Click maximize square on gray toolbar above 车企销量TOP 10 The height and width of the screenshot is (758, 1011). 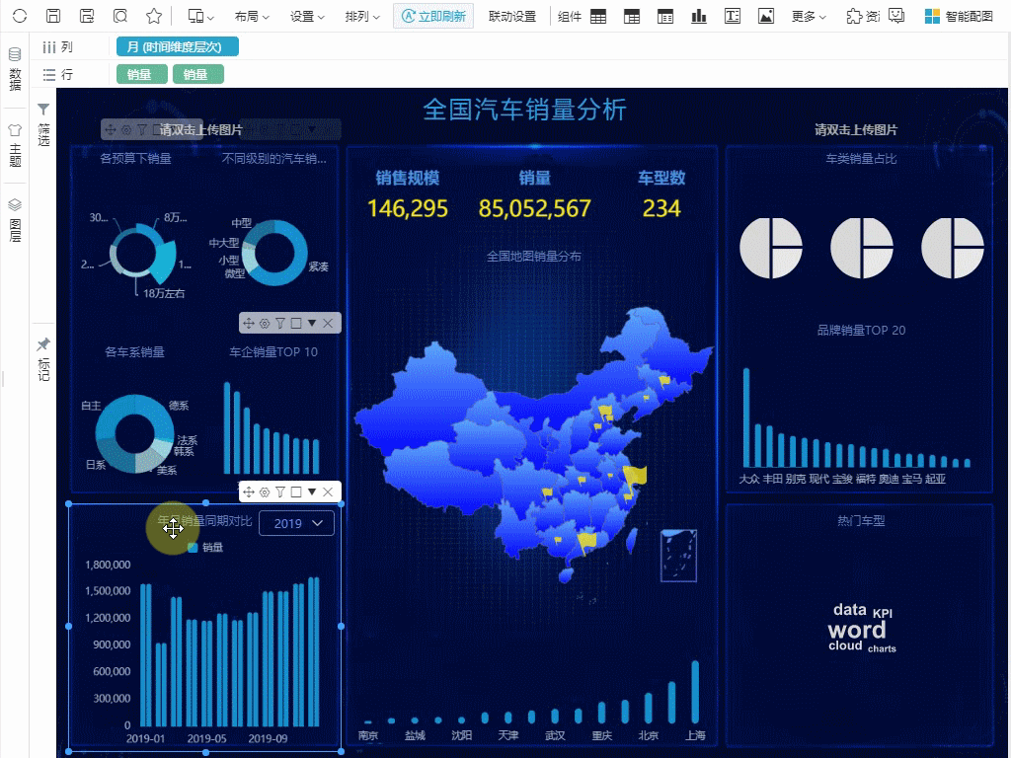(x=296, y=323)
